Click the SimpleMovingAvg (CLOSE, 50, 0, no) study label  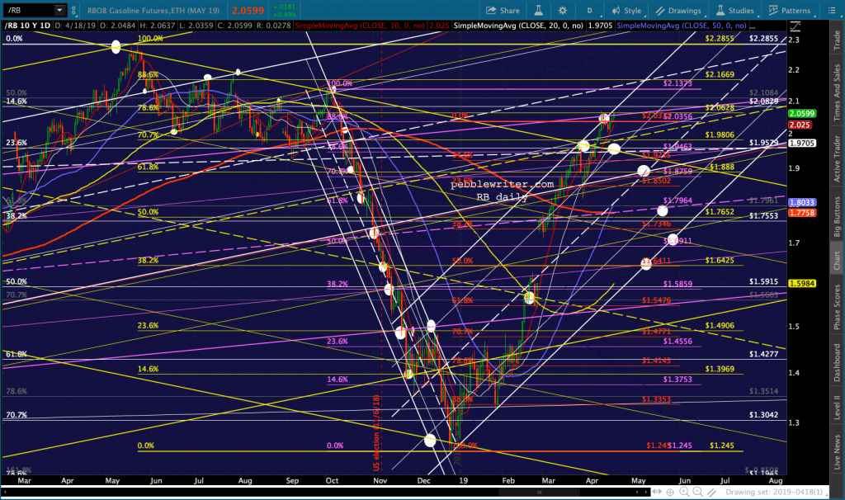click(x=682, y=26)
